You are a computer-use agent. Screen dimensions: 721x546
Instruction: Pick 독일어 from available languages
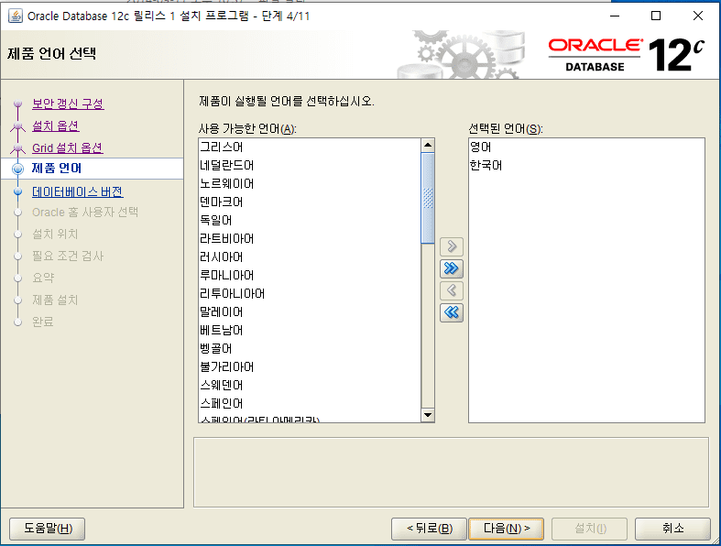point(310,221)
